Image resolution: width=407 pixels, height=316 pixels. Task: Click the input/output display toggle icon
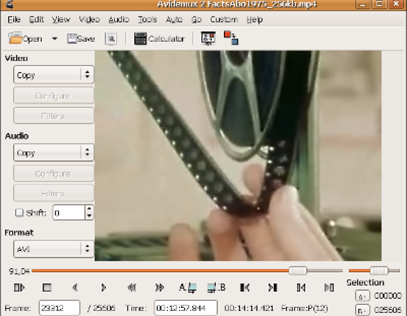pos(231,38)
